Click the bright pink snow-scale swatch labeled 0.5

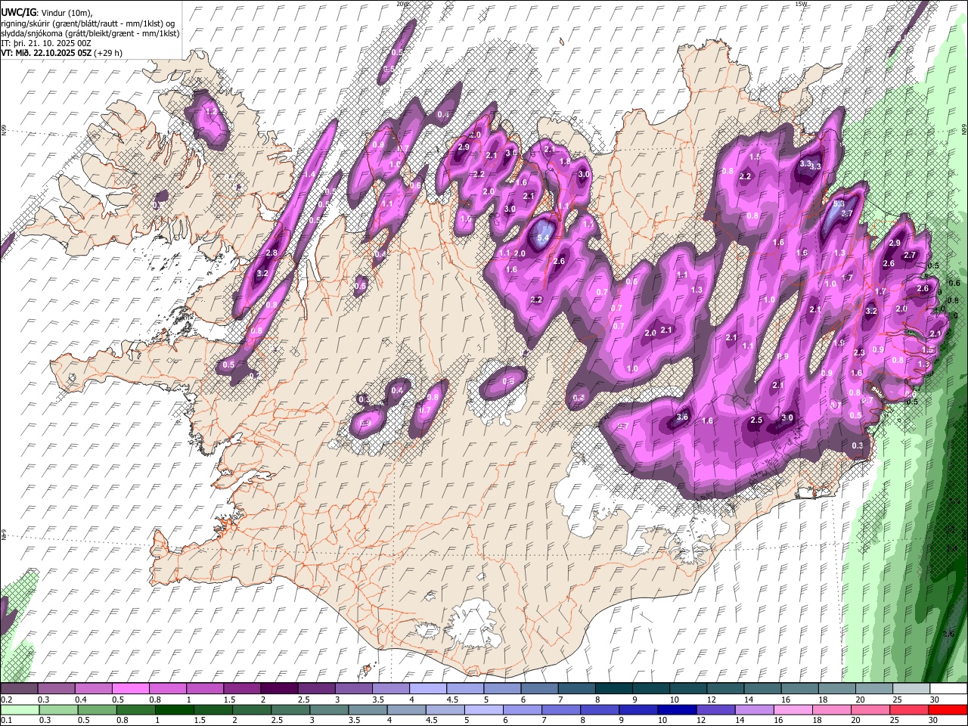point(129,688)
